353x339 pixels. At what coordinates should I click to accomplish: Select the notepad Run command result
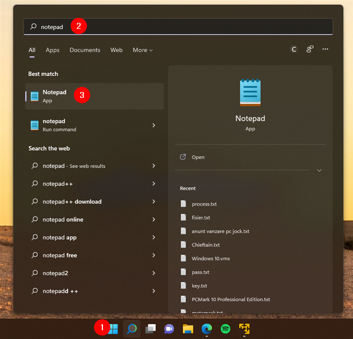click(x=95, y=125)
